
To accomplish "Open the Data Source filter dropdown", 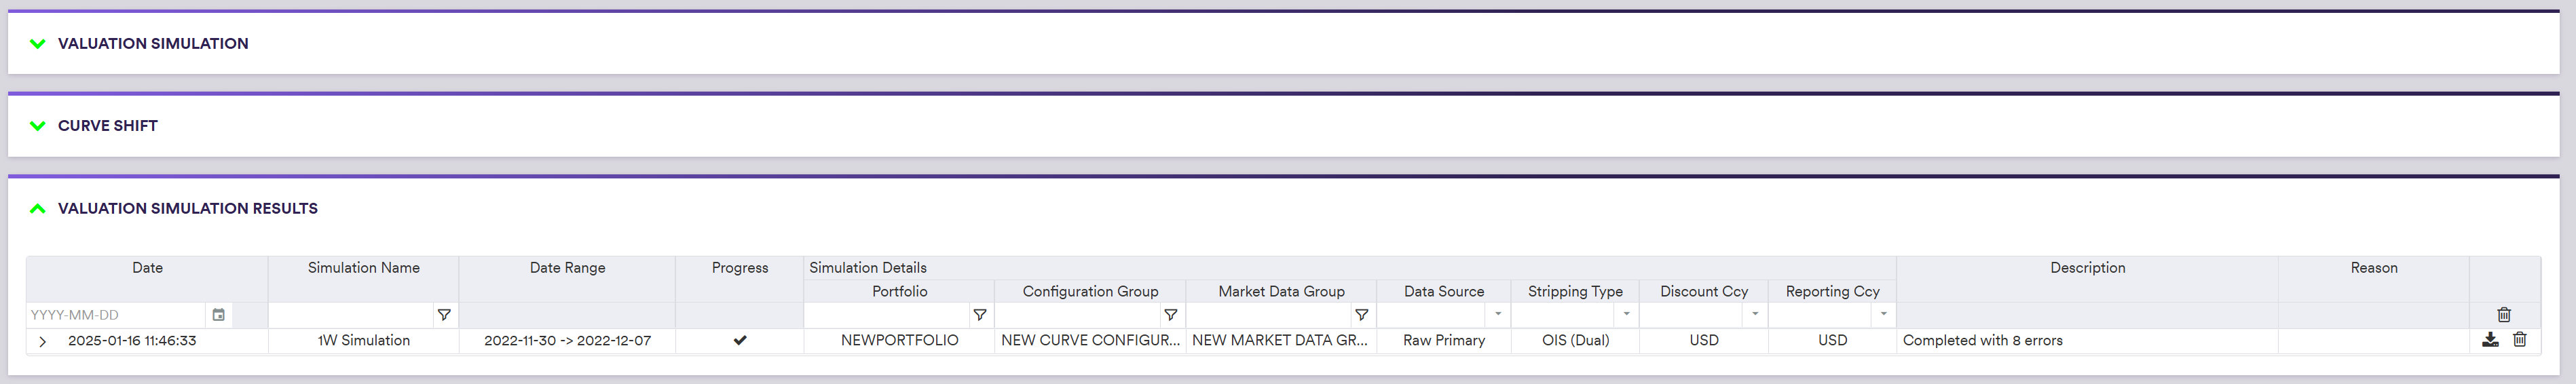I will click(1497, 315).
